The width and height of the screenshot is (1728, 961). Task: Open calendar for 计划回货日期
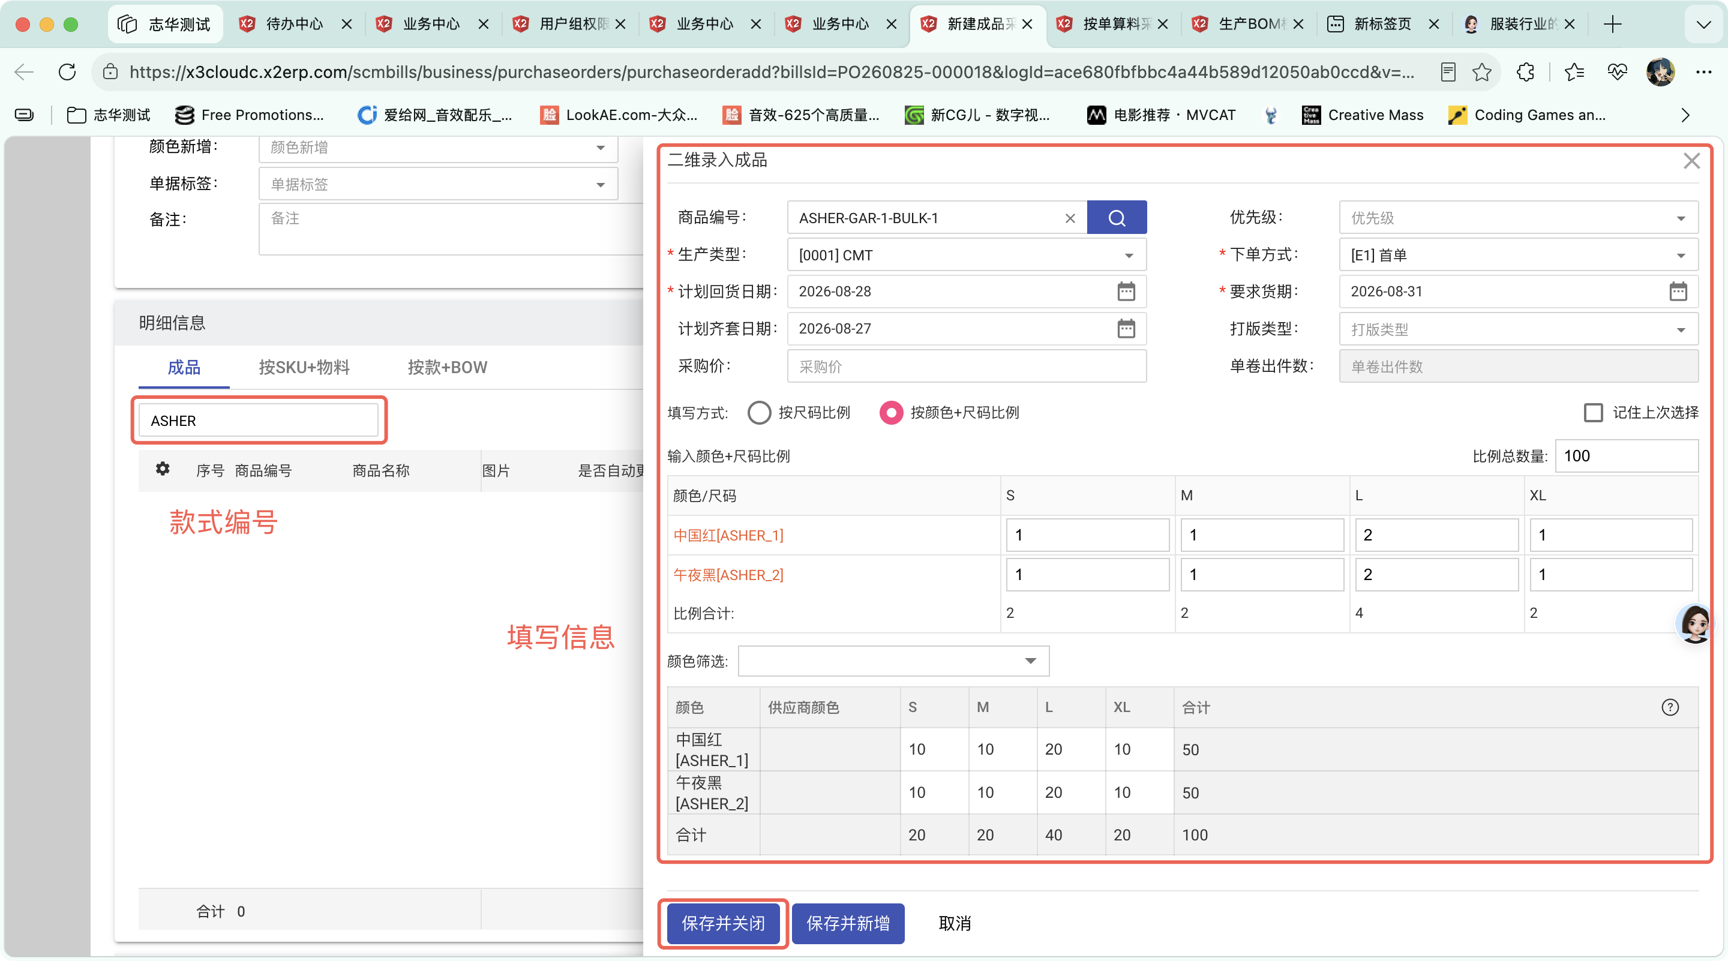click(1126, 292)
